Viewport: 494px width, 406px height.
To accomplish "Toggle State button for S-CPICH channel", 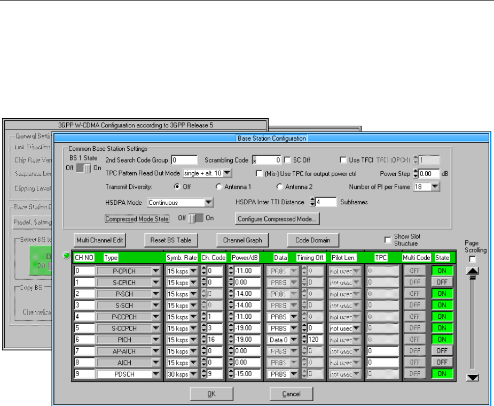I will tap(441, 281).
